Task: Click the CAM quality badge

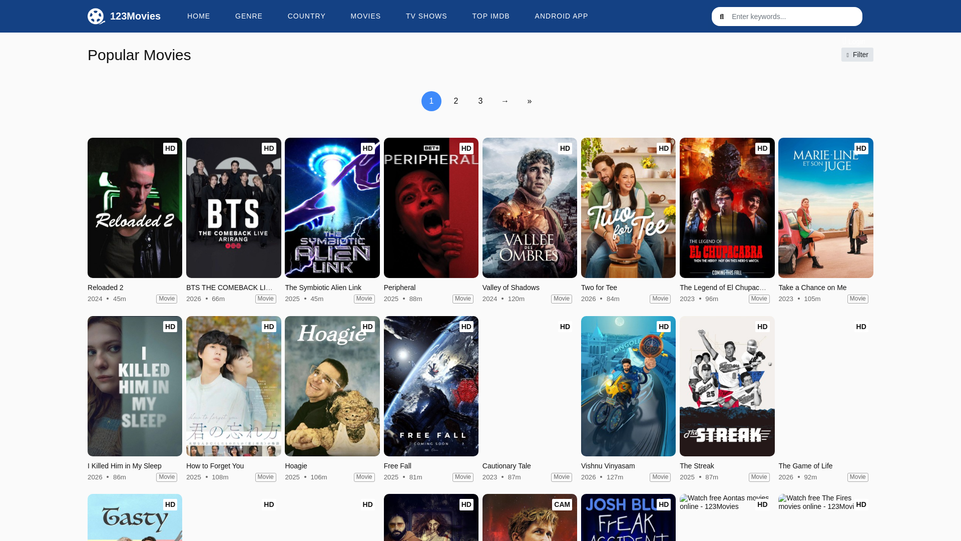Action: click(x=562, y=504)
